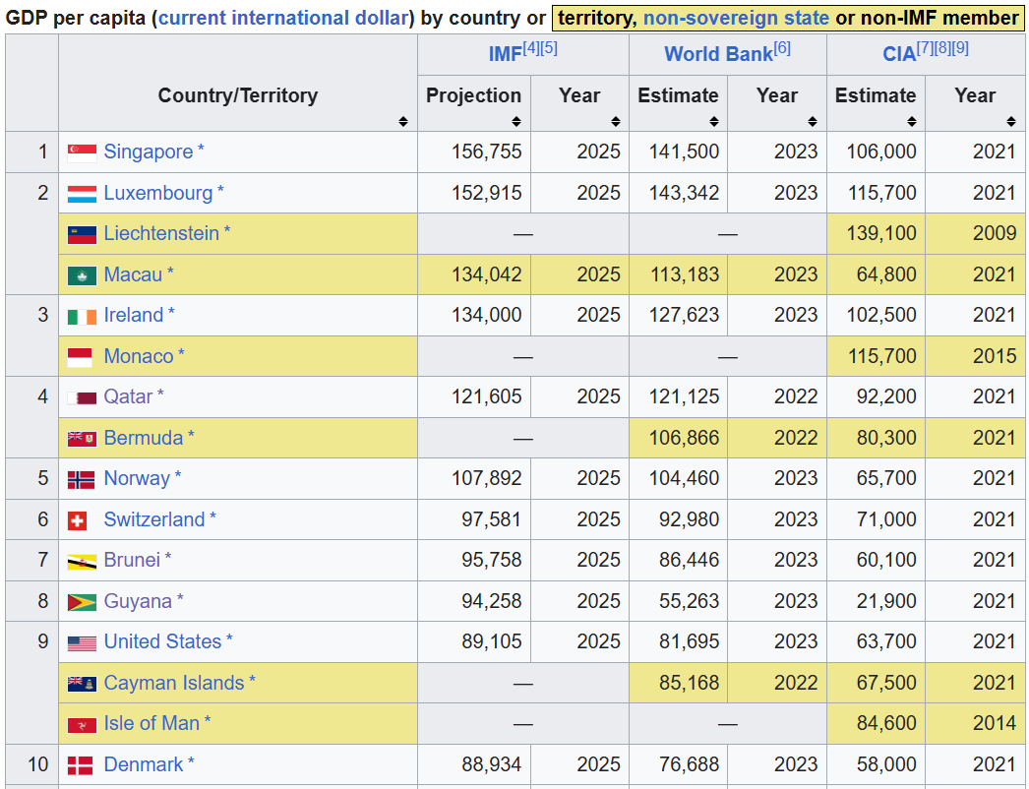Open the Denmark country link

point(143,764)
